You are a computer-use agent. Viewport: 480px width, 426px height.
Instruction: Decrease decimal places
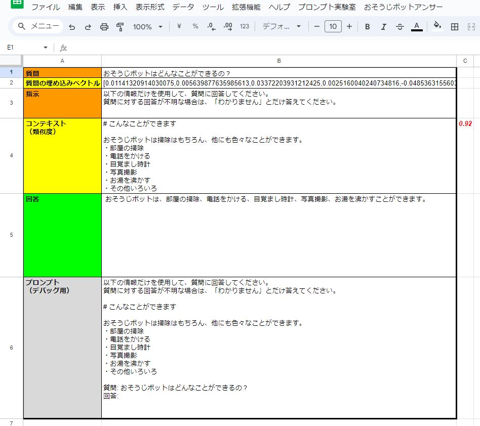[212, 26]
